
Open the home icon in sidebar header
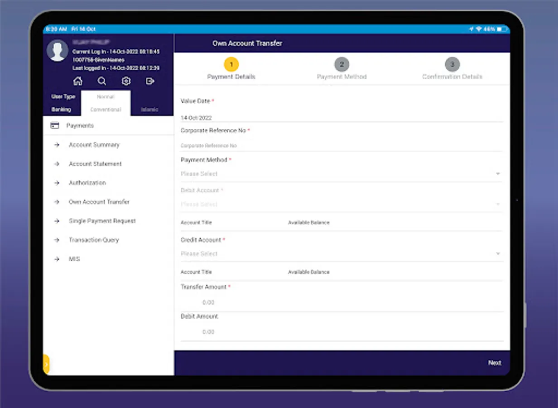(78, 81)
